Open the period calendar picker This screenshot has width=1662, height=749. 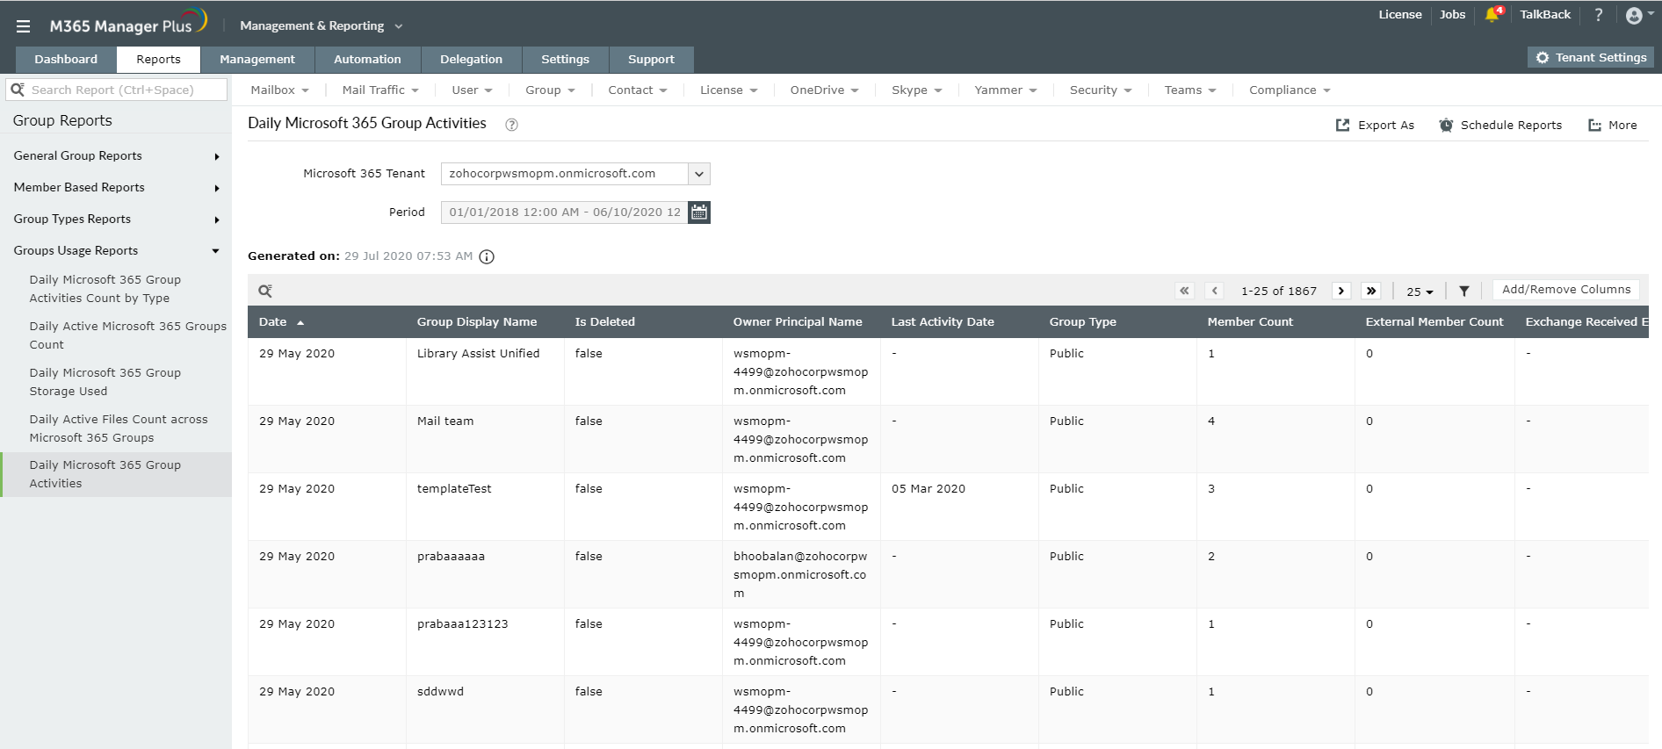pos(699,212)
